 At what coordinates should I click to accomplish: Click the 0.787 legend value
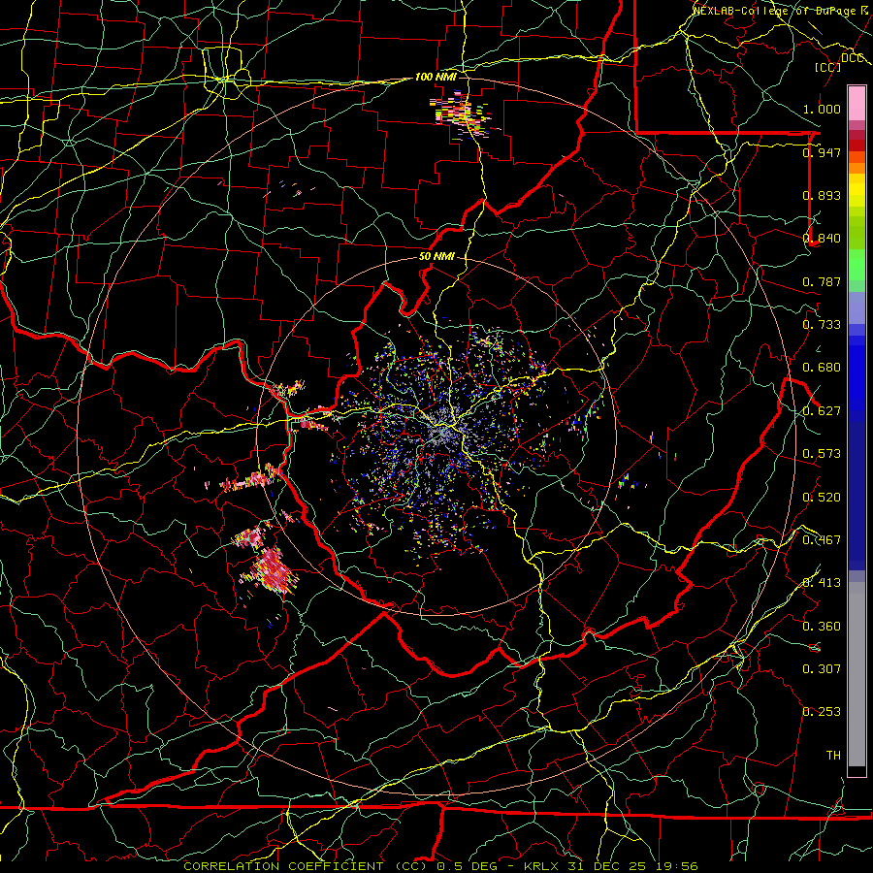pos(822,281)
